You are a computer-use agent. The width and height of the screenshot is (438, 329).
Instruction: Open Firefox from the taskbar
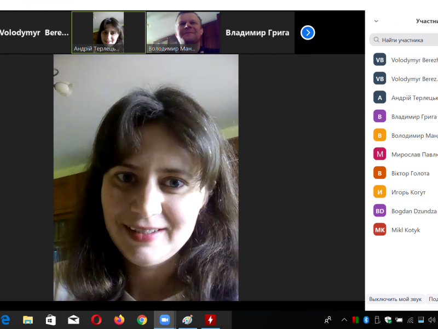[119, 320]
